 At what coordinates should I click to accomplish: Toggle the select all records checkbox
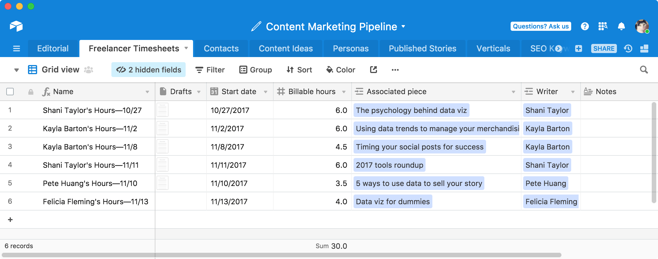point(10,92)
